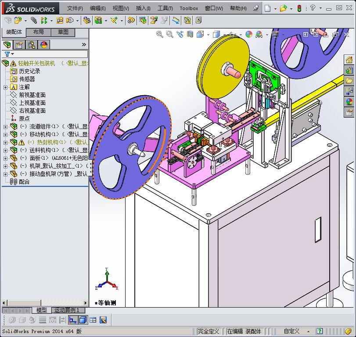
Task: Click the Zoom to Area icon
Action: pyautogui.click(x=169, y=34)
